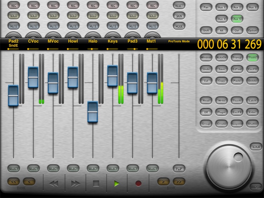Image resolution: width=264 pixels, height=198 pixels.
Task: Arm REC on the Pad2 channel
Action: point(14,5)
